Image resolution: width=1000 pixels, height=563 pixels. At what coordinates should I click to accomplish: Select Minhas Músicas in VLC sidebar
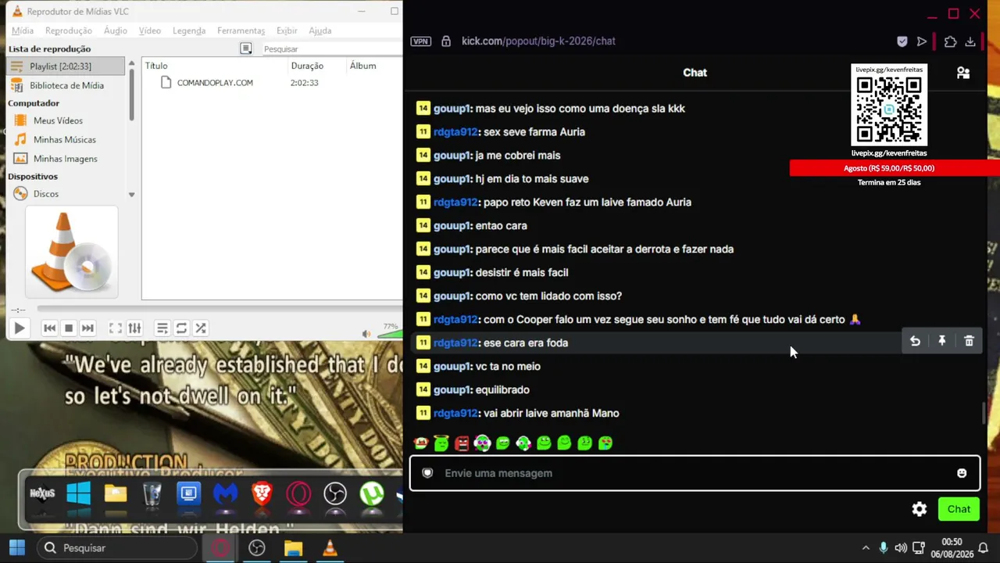pos(64,139)
